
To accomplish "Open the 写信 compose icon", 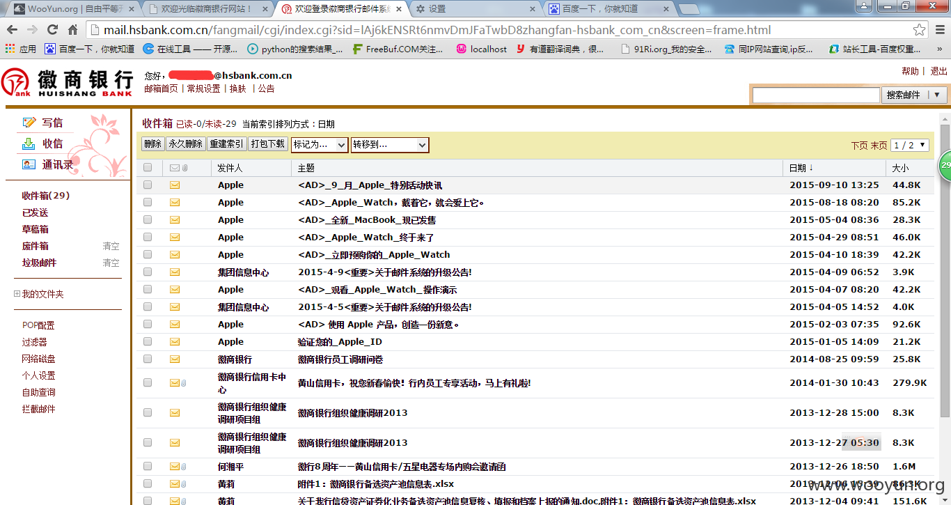I will [29, 123].
